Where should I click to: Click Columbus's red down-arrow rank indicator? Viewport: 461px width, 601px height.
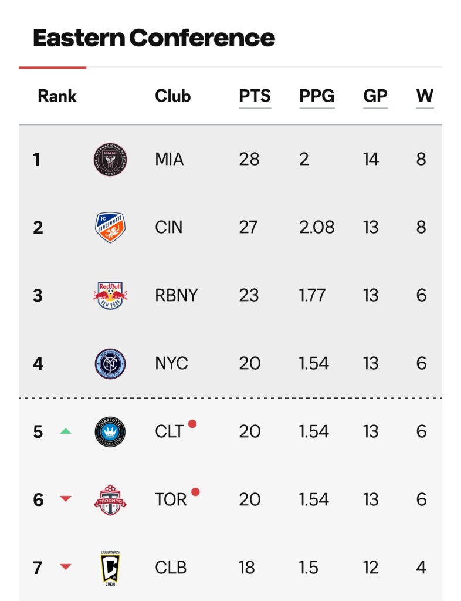66,568
